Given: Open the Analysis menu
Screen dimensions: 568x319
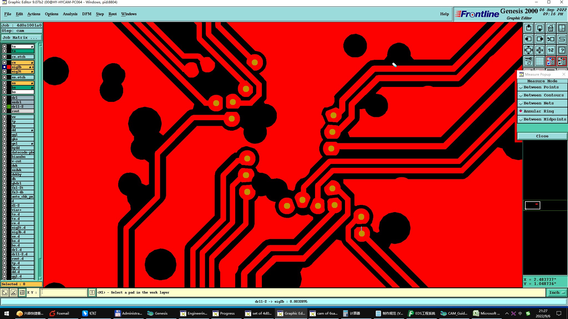Looking at the screenshot, I should pos(70,14).
